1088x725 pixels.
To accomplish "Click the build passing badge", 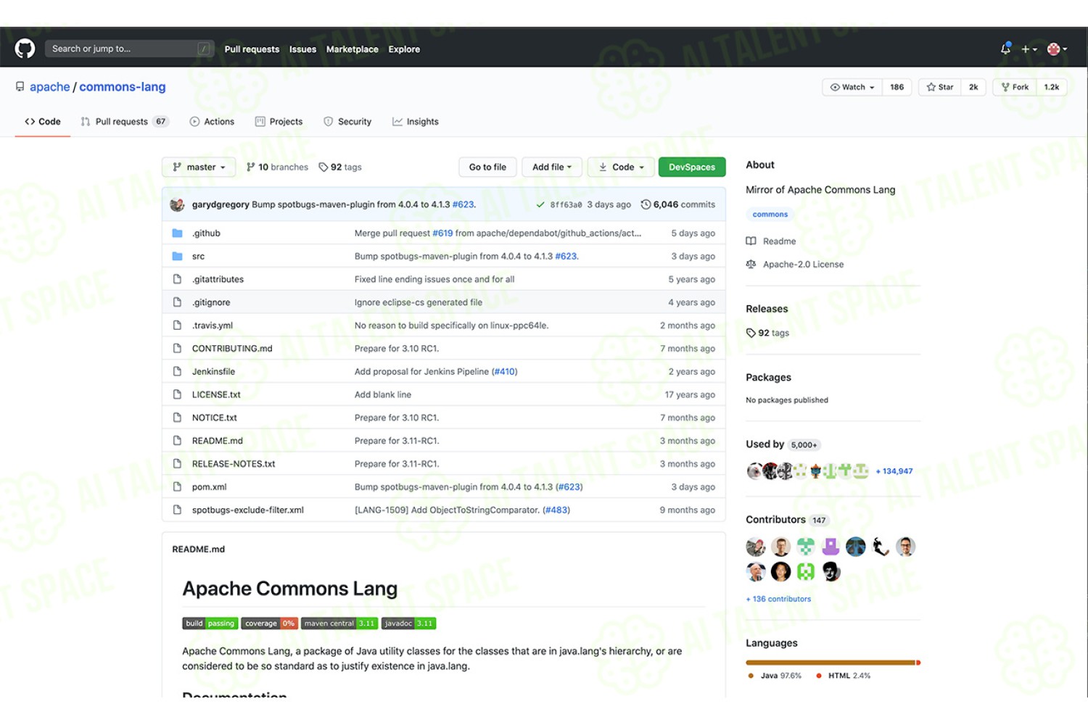I will pos(210,623).
